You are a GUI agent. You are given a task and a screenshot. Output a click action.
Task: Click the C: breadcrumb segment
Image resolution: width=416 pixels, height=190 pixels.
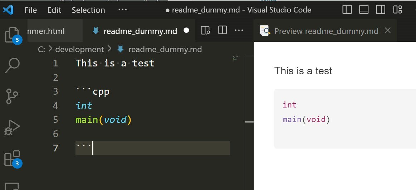41,49
